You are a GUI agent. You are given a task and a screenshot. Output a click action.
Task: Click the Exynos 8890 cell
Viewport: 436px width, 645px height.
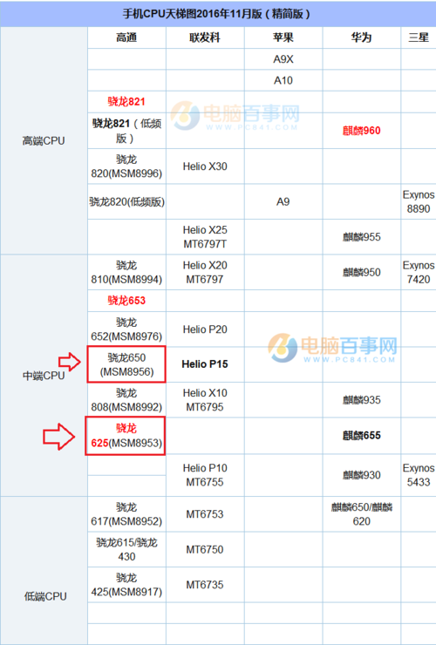(419, 201)
